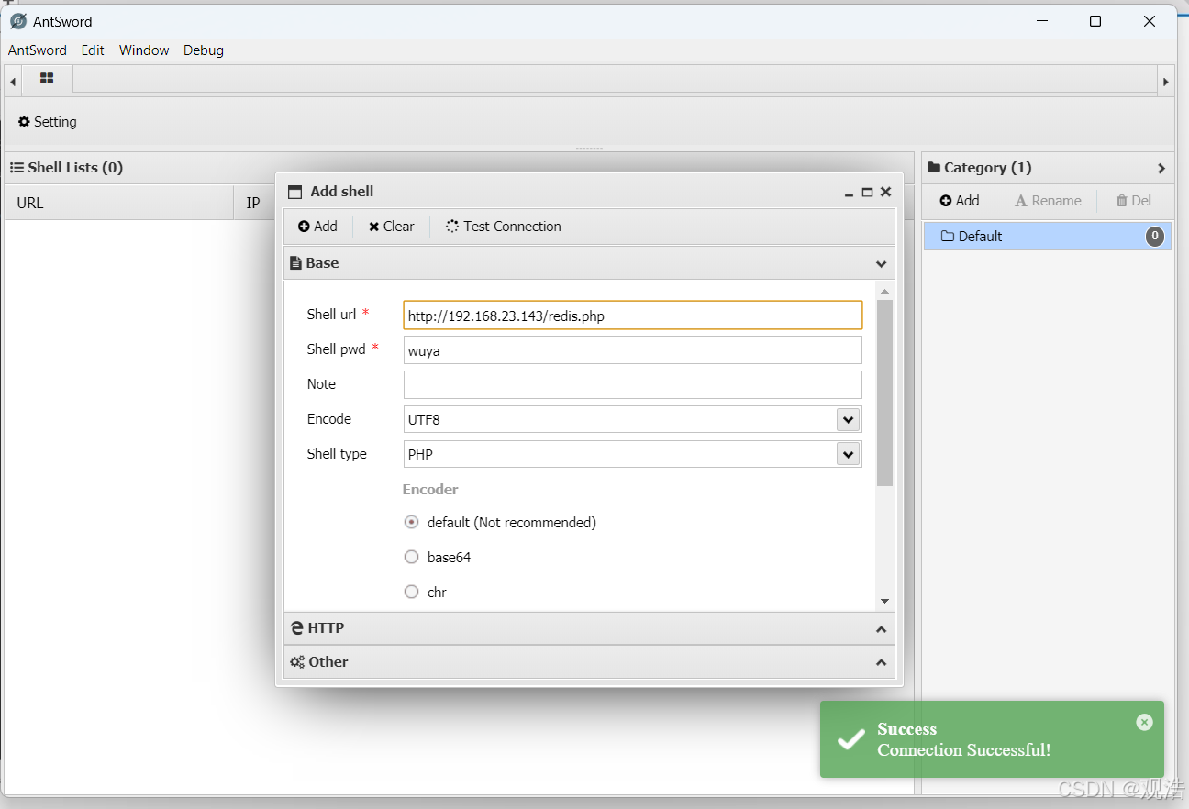Open the Encode dropdown
Image resolution: width=1189 pixels, height=809 pixels.
pos(849,420)
